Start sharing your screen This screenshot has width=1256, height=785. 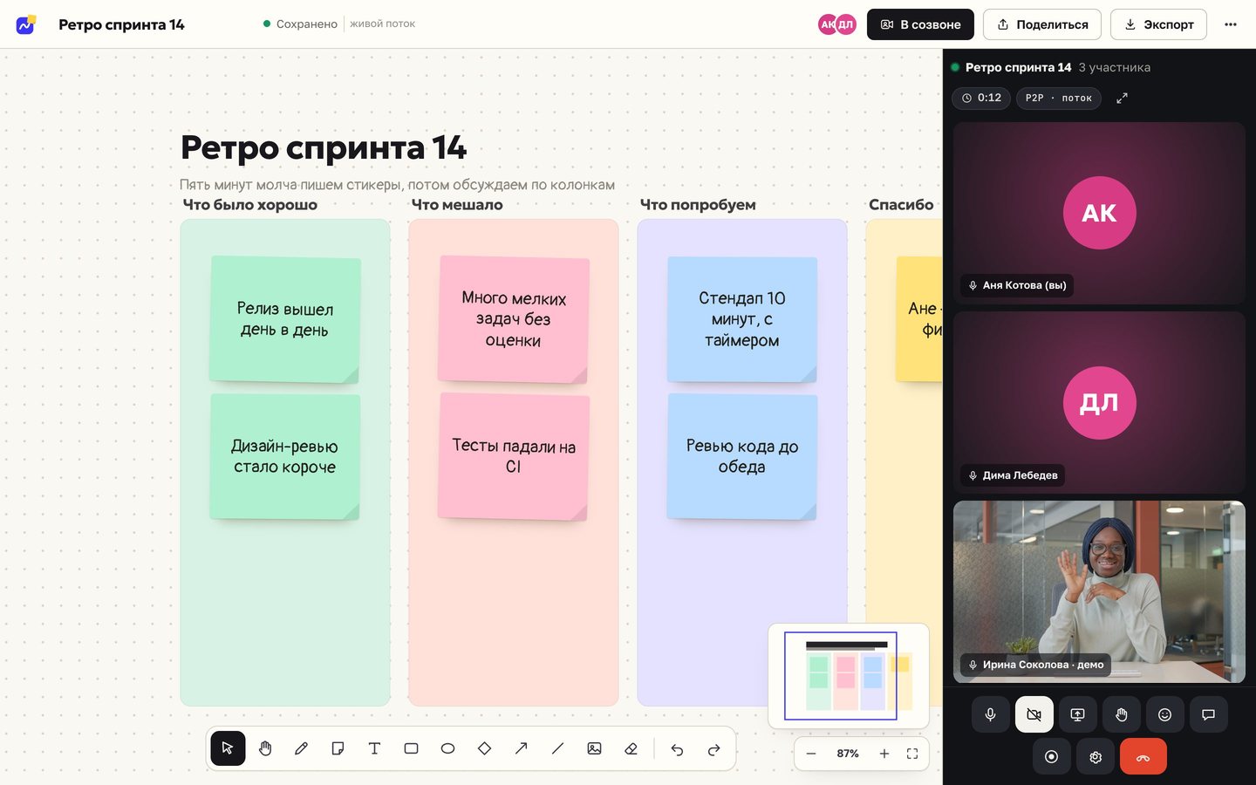(x=1078, y=714)
